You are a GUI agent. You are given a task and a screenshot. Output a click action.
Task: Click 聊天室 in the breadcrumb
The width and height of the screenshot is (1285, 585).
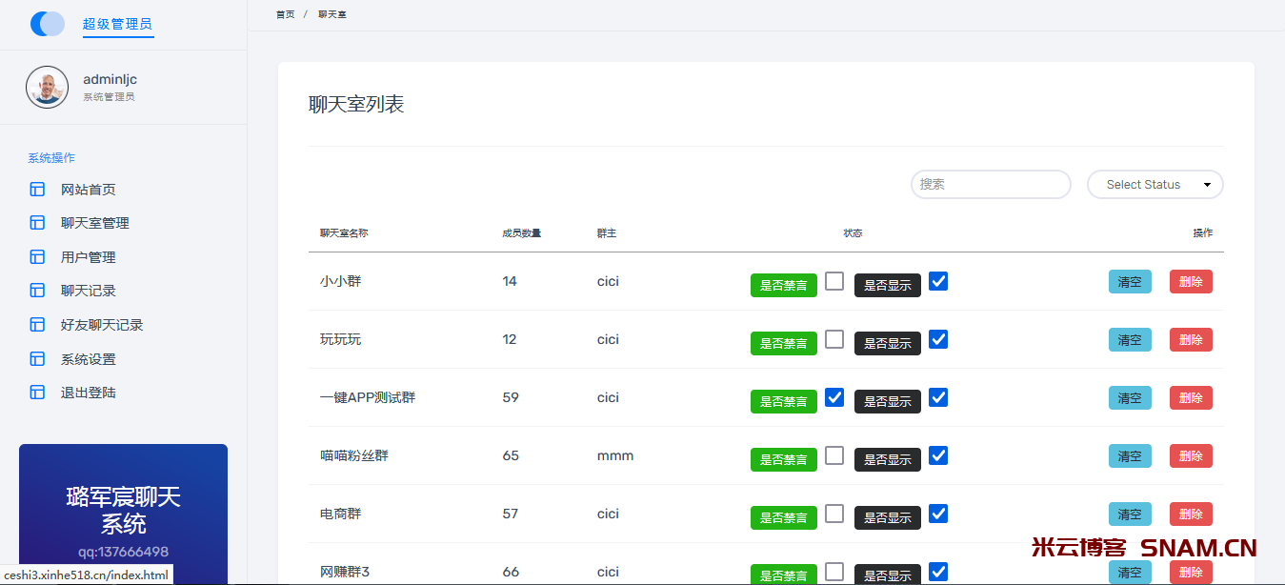point(331,14)
